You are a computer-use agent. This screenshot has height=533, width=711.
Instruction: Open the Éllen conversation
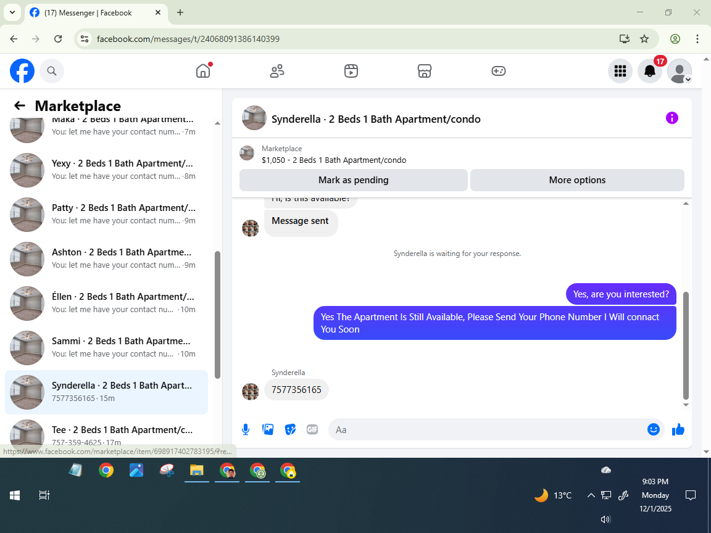tap(107, 304)
